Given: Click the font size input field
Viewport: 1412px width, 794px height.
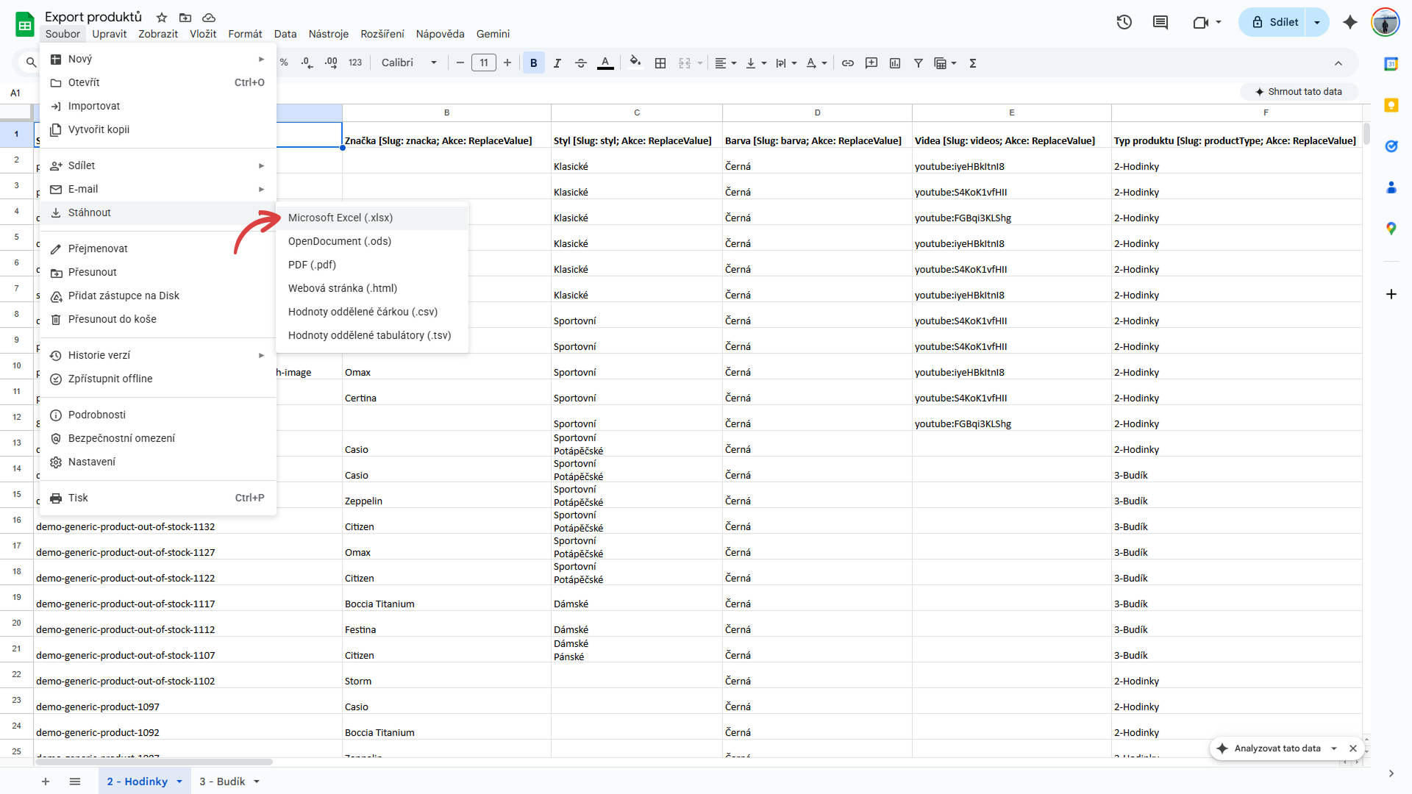Looking at the screenshot, I should click(x=483, y=63).
